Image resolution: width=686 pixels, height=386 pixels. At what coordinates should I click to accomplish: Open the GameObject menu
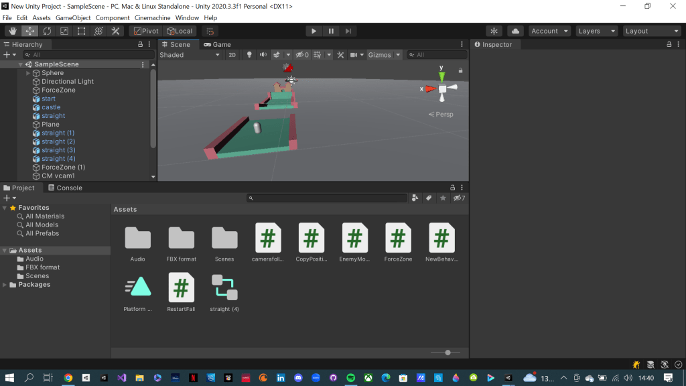coord(73,17)
